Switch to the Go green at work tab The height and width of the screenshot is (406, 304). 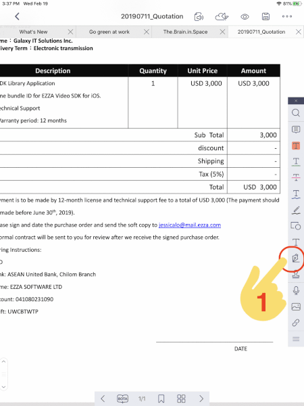[x=109, y=32]
